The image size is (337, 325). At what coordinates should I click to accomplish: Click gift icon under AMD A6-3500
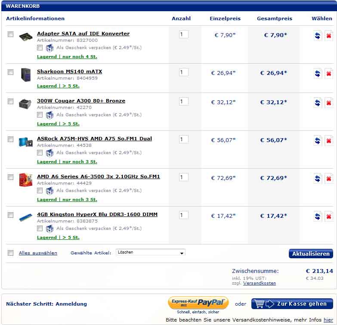coord(49,191)
